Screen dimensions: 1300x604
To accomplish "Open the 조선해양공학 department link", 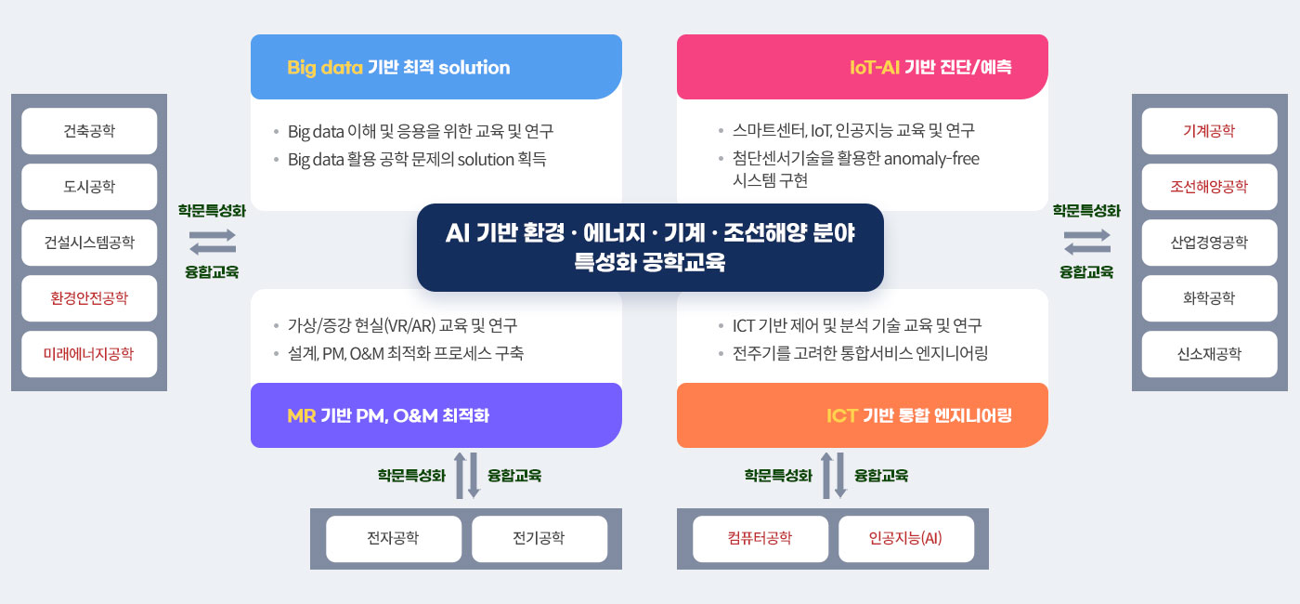I will pos(1209,187).
